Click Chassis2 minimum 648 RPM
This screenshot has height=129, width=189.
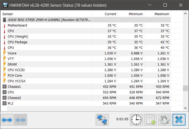pyautogui.click(x=136, y=98)
